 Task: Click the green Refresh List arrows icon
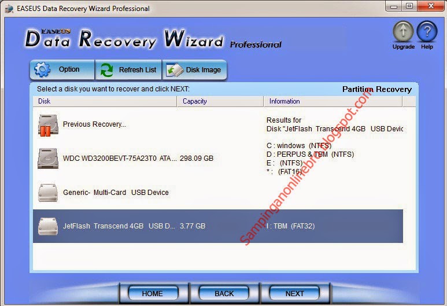[x=106, y=70]
